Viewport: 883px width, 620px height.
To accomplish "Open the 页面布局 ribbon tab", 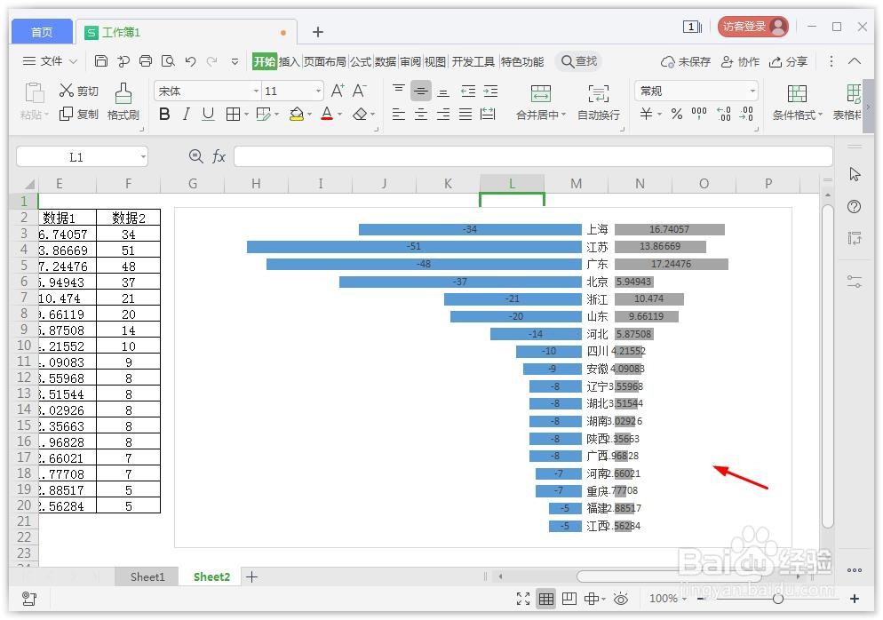I will pyautogui.click(x=325, y=61).
